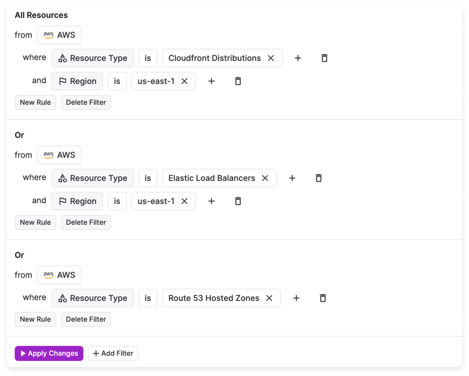Screen dimensions: 469x376
Task: Click New Rule in the first filter
Action: pos(35,102)
